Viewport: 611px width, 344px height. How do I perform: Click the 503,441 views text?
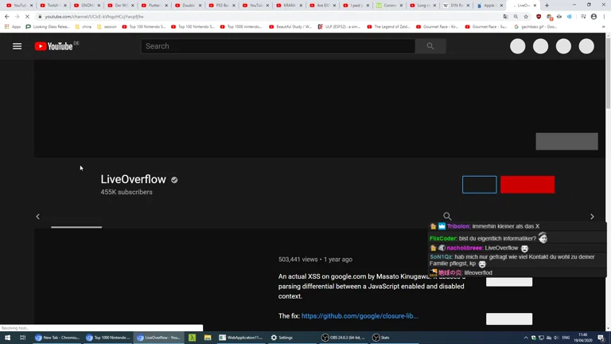tap(298, 260)
